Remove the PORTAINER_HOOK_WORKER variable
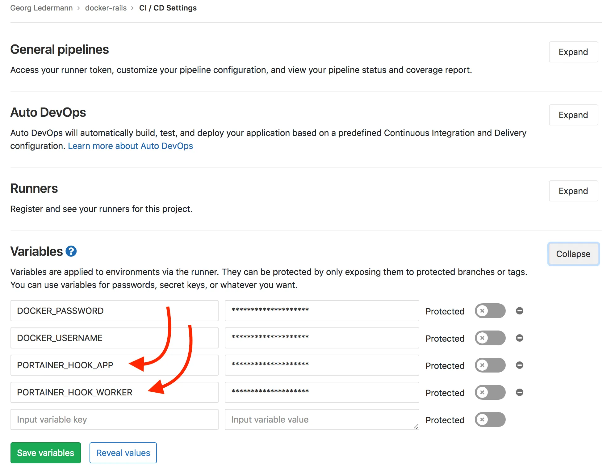The image size is (607, 472). point(519,392)
